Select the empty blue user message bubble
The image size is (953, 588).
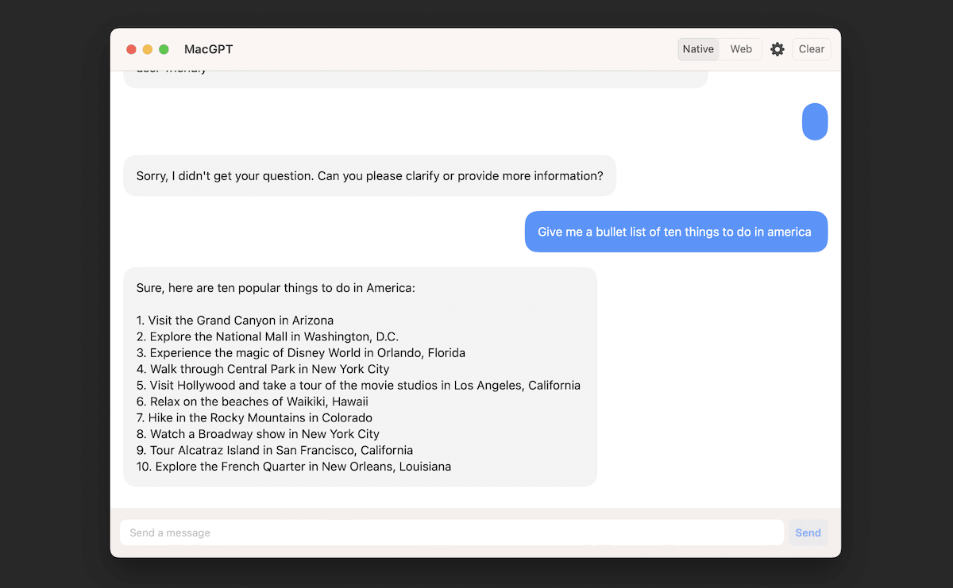point(815,121)
